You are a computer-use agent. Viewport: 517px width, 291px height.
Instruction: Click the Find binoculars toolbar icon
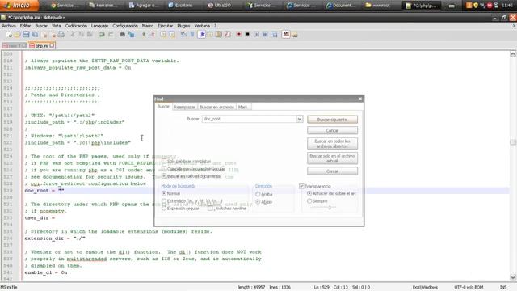[x=122, y=34]
